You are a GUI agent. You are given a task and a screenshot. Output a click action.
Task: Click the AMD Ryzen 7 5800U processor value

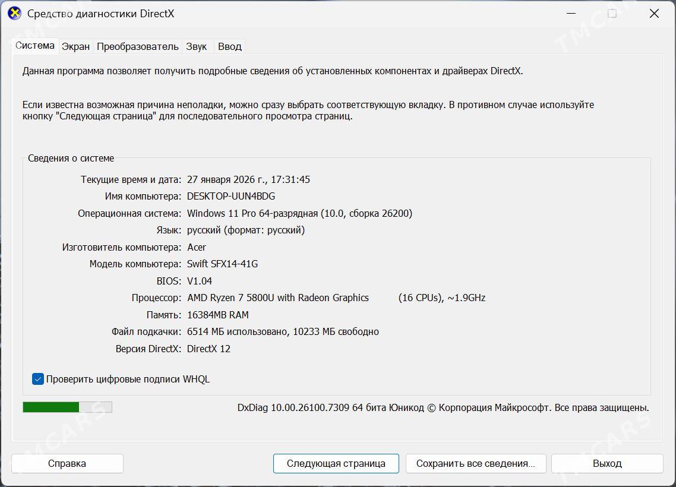(277, 298)
